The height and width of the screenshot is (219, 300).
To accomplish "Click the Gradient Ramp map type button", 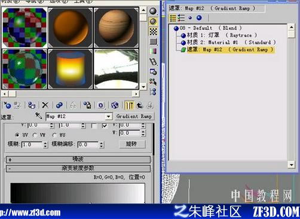I will 134,116.
